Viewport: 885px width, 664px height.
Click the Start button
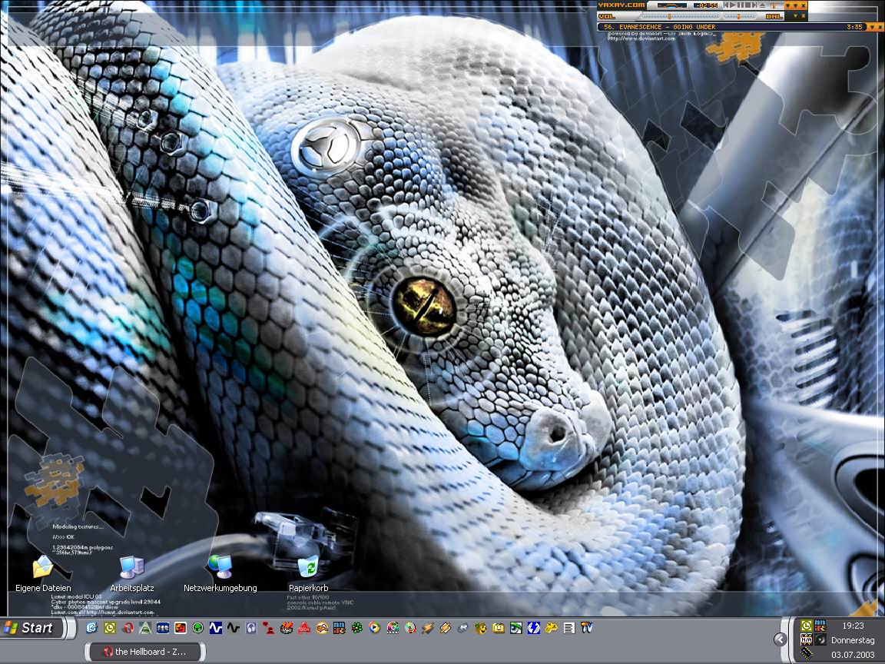click(28, 628)
